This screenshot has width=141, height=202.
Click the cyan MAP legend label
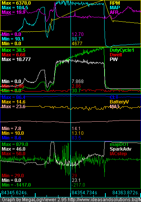[x=115, y=7]
